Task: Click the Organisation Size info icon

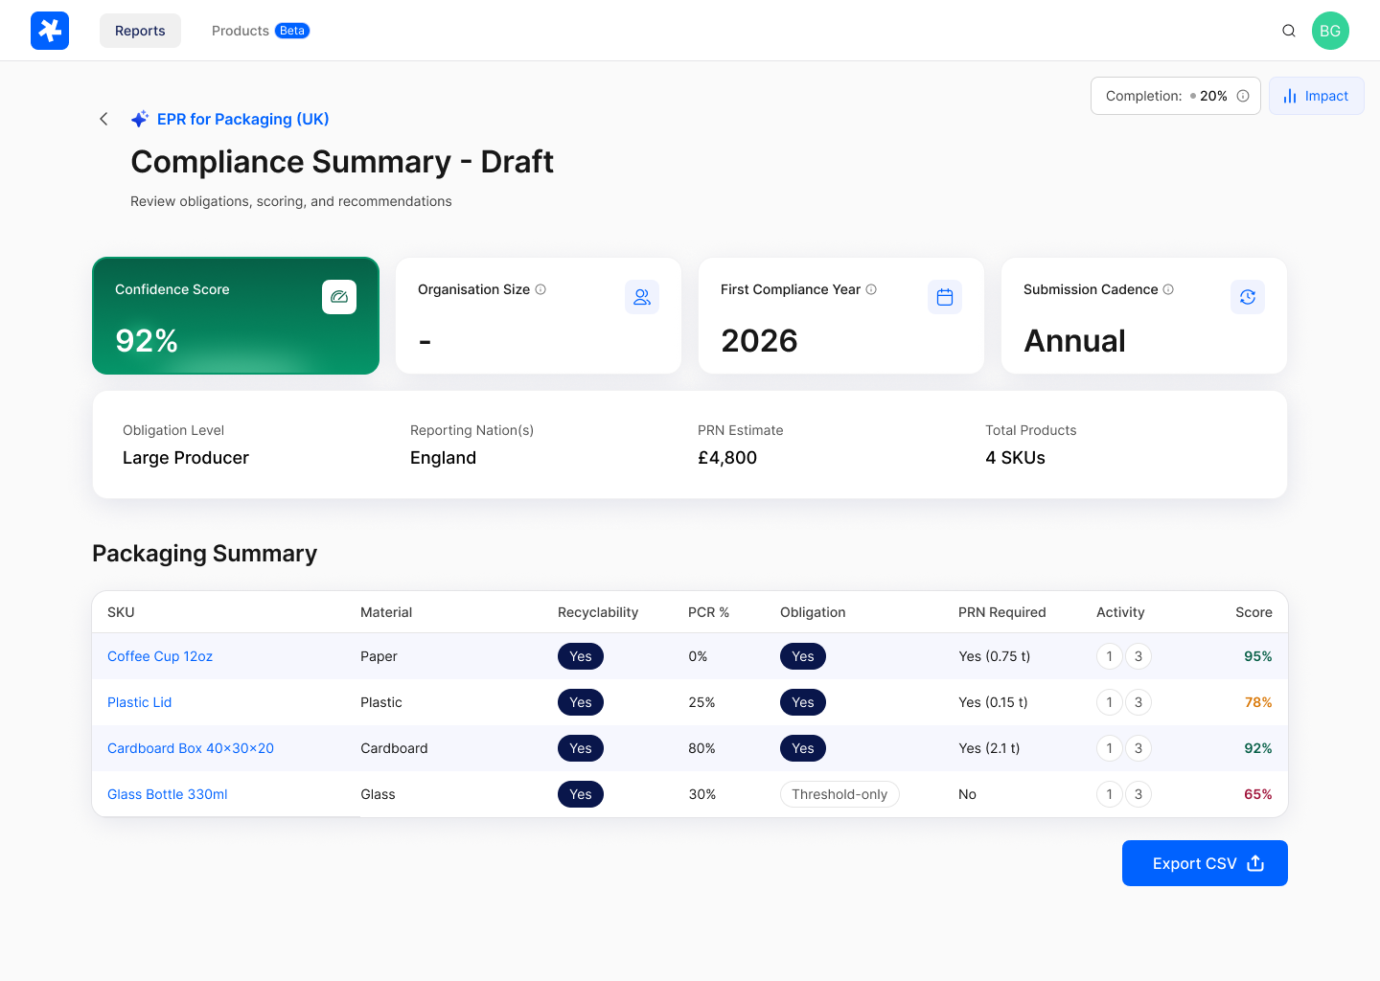Action: click(540, 289)
